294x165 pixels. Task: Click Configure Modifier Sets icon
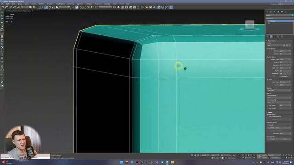(x=282, y=37)
